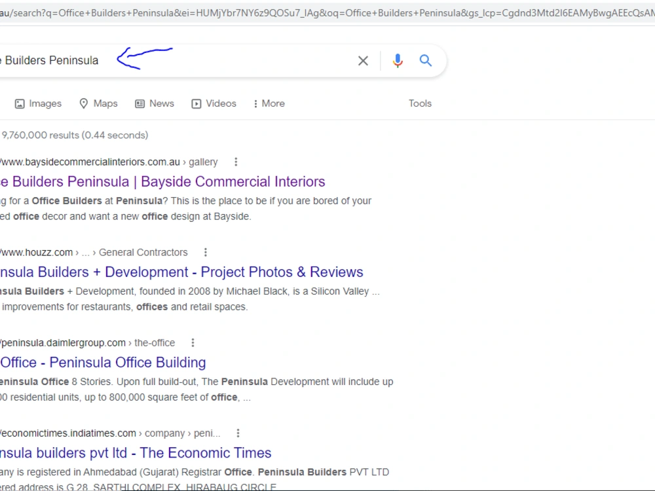Open the News results tab
The height and width of the screenshot is (491, 655).
pos(155,103)
